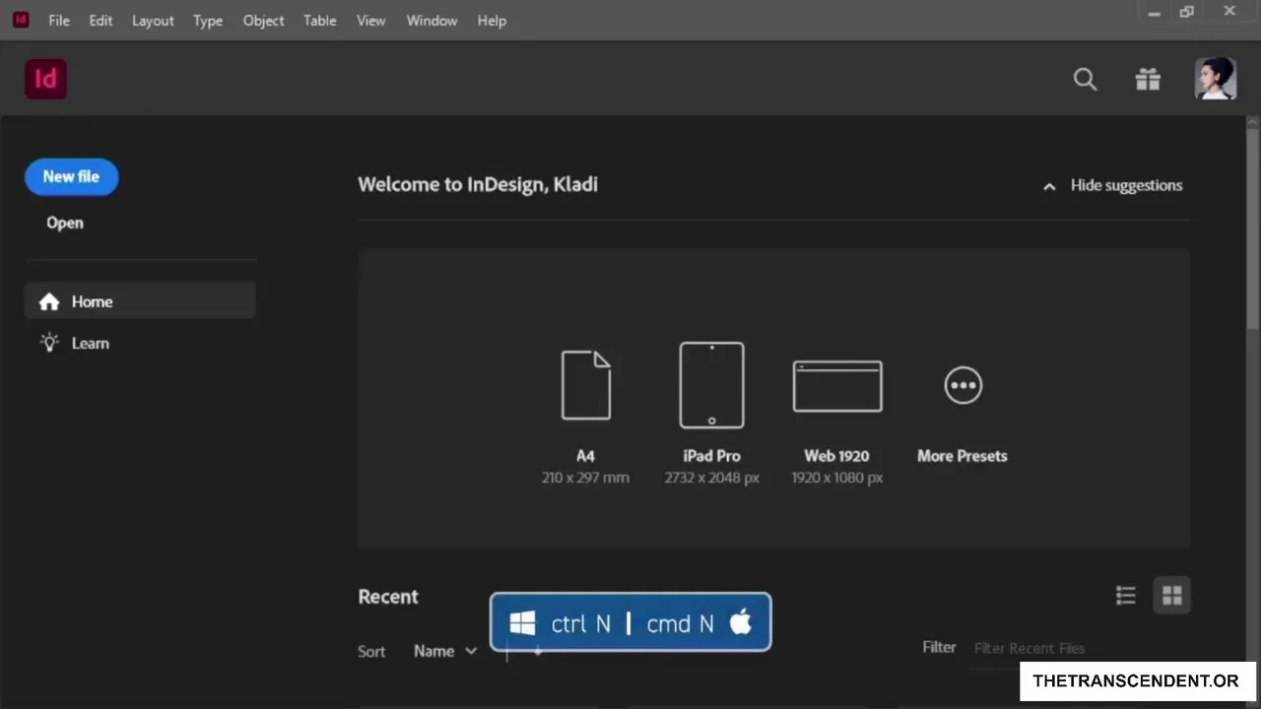
Task: Minimize the InDesign window
Action: (1154, 12)
